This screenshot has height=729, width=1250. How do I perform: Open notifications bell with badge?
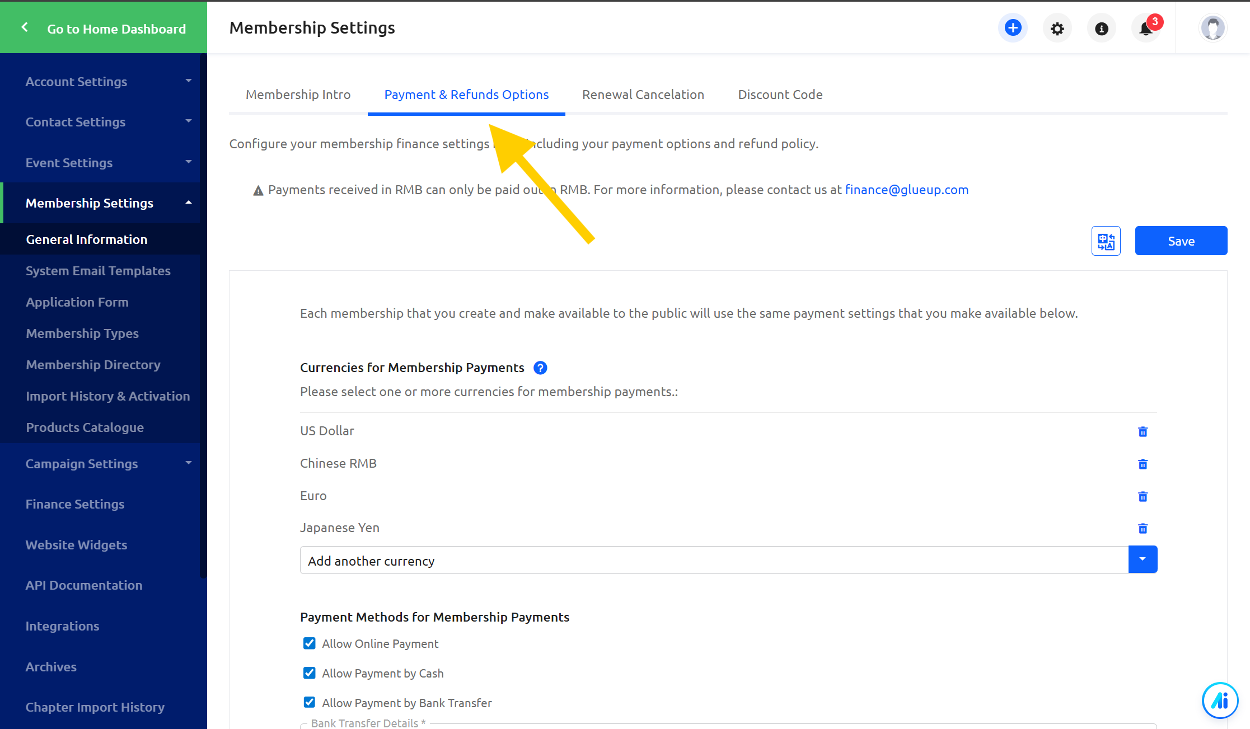(x=1146, y=29)
